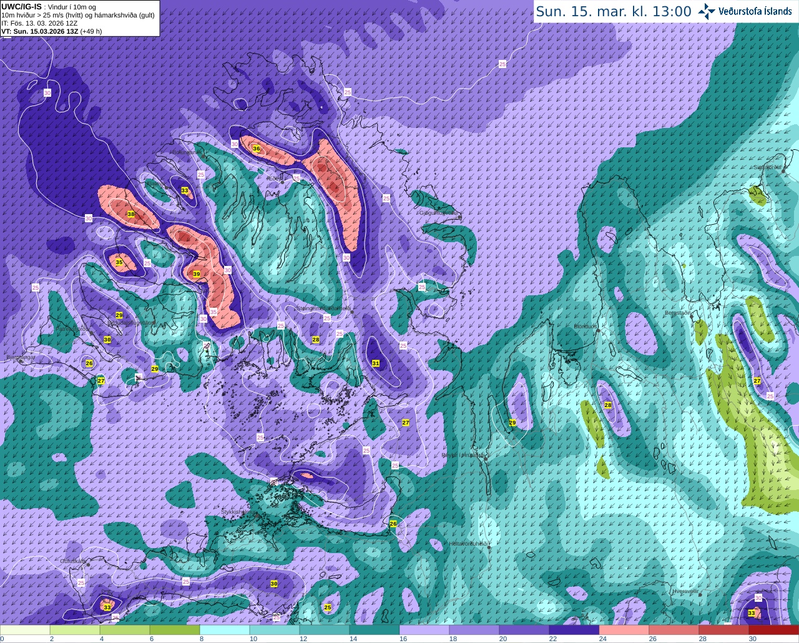
Task: Click the yellow 30 marker near Patreksfjörður
Action: coord(107,340)
